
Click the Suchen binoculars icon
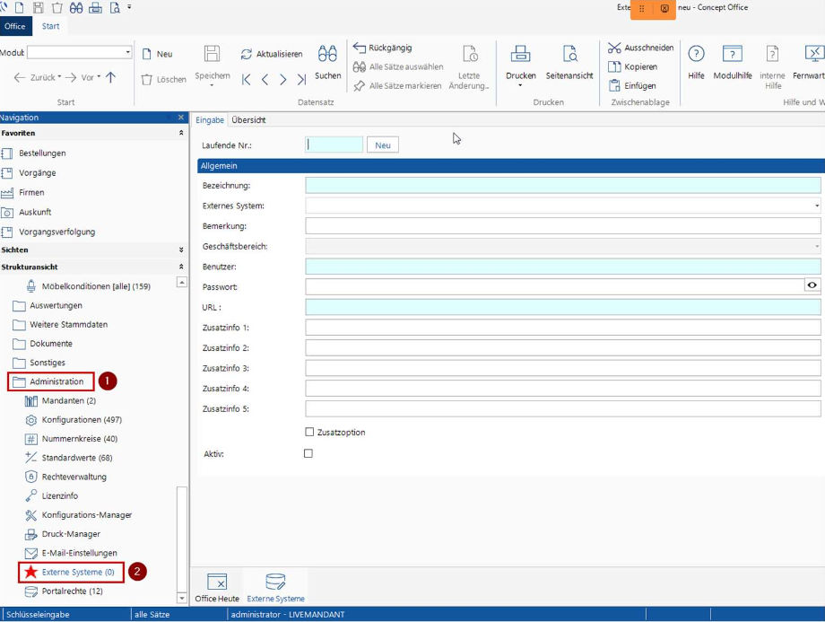click(x=327, y=53)
